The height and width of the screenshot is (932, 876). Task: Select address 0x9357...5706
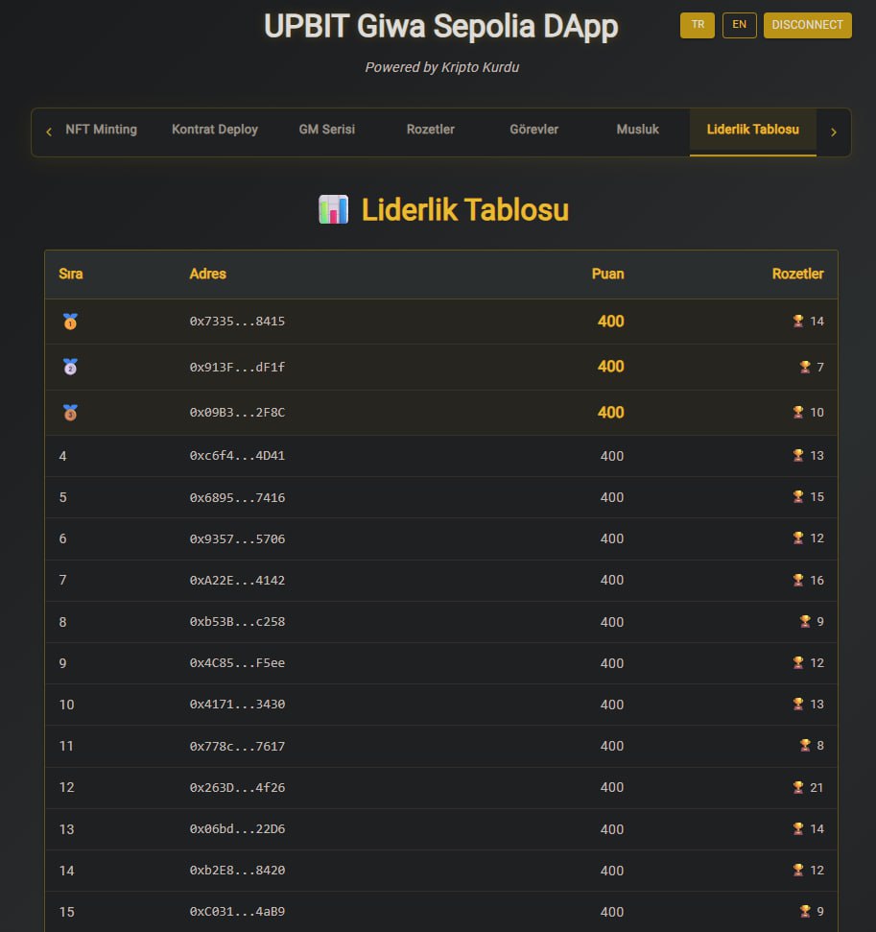237,538
